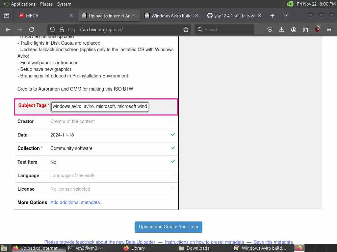Close the MEGA tab
The width and height of the screenshot is (337, 252).
(x=71, y=16)
